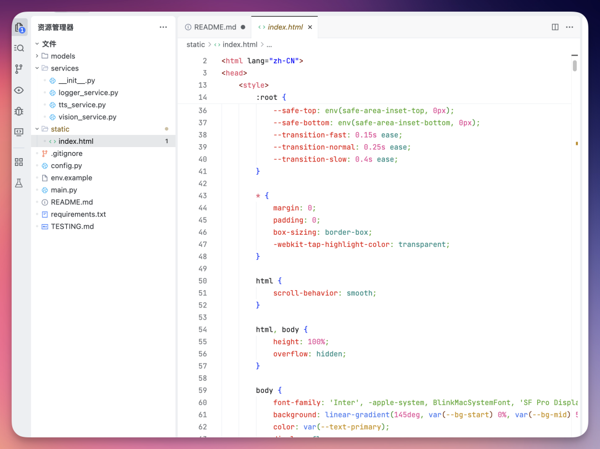Open explorer panel more options (…)
The height and width of the screenshot is (449, 600).
coord(163,27)
